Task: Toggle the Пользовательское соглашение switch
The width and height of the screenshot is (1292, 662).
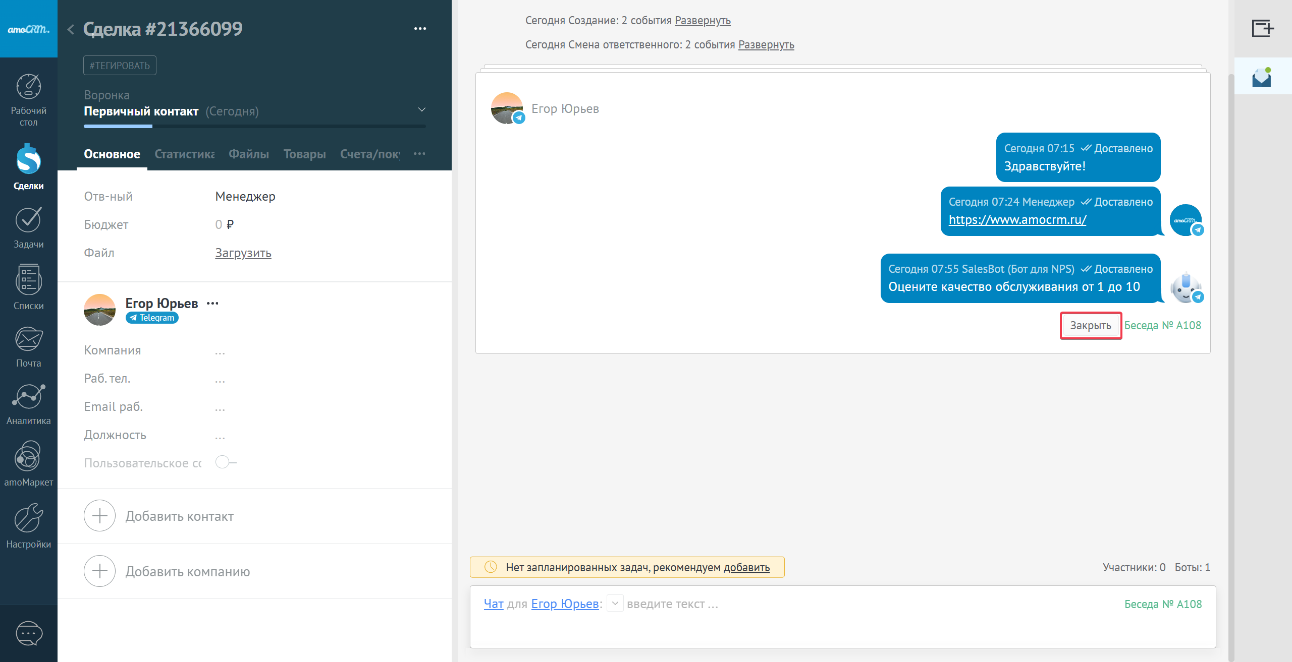Action: pyautogui.click(x=225, y=462)
